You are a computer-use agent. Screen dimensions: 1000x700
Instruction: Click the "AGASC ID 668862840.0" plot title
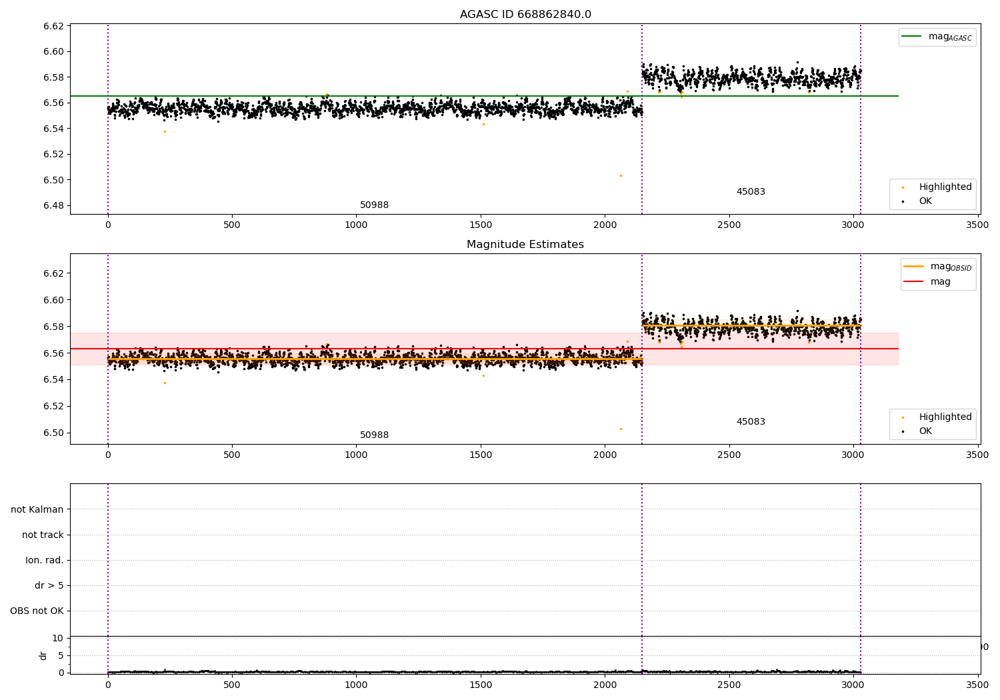(x=525, y=15)
